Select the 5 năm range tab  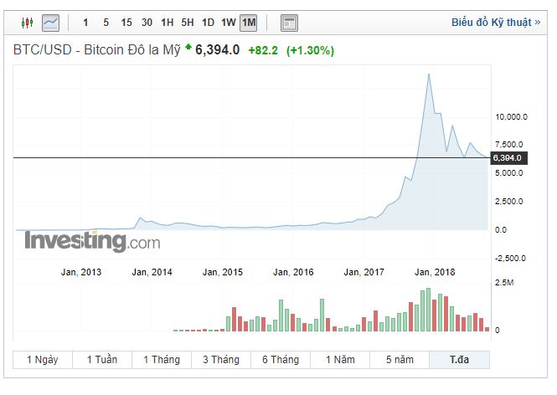coord(400,360)
